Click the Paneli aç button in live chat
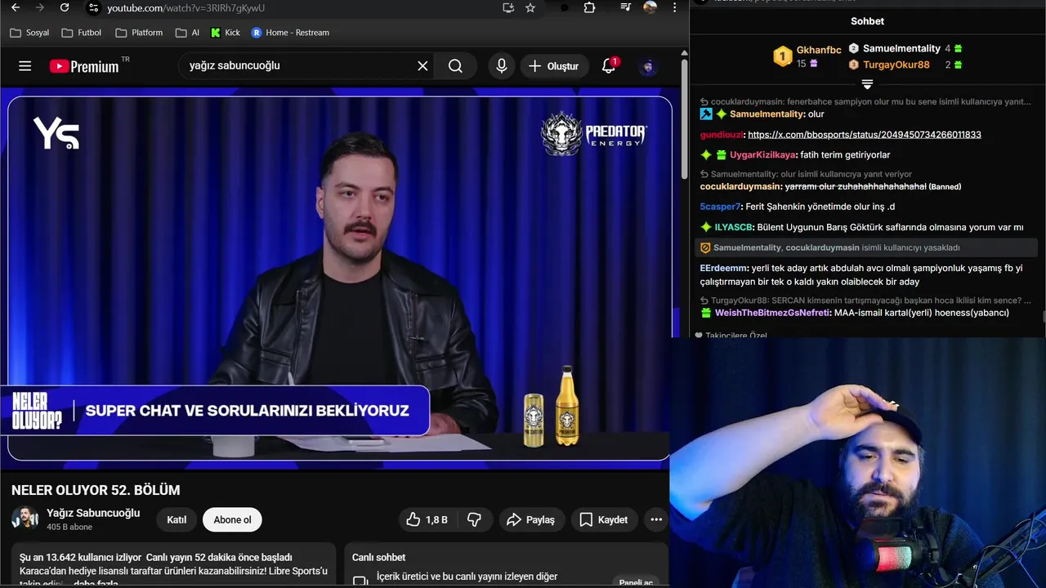This screenshot has width=1046, height=588. 636,582
